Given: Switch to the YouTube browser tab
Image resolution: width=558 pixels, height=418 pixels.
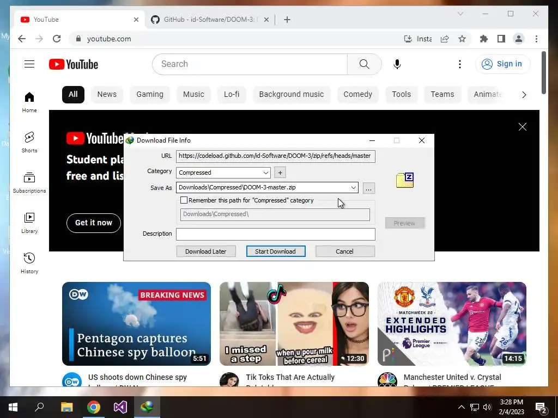Looking at the screenshot, I should pos(80,20).
